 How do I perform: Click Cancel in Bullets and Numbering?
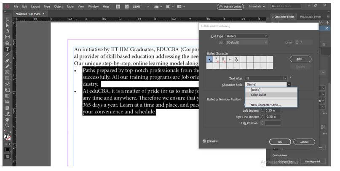click(x=304, y=142)
